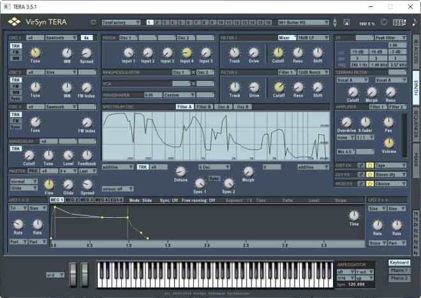
Task: Open OSC 2 Sine waveform dropdown
Action: click(x=61, y=72)
